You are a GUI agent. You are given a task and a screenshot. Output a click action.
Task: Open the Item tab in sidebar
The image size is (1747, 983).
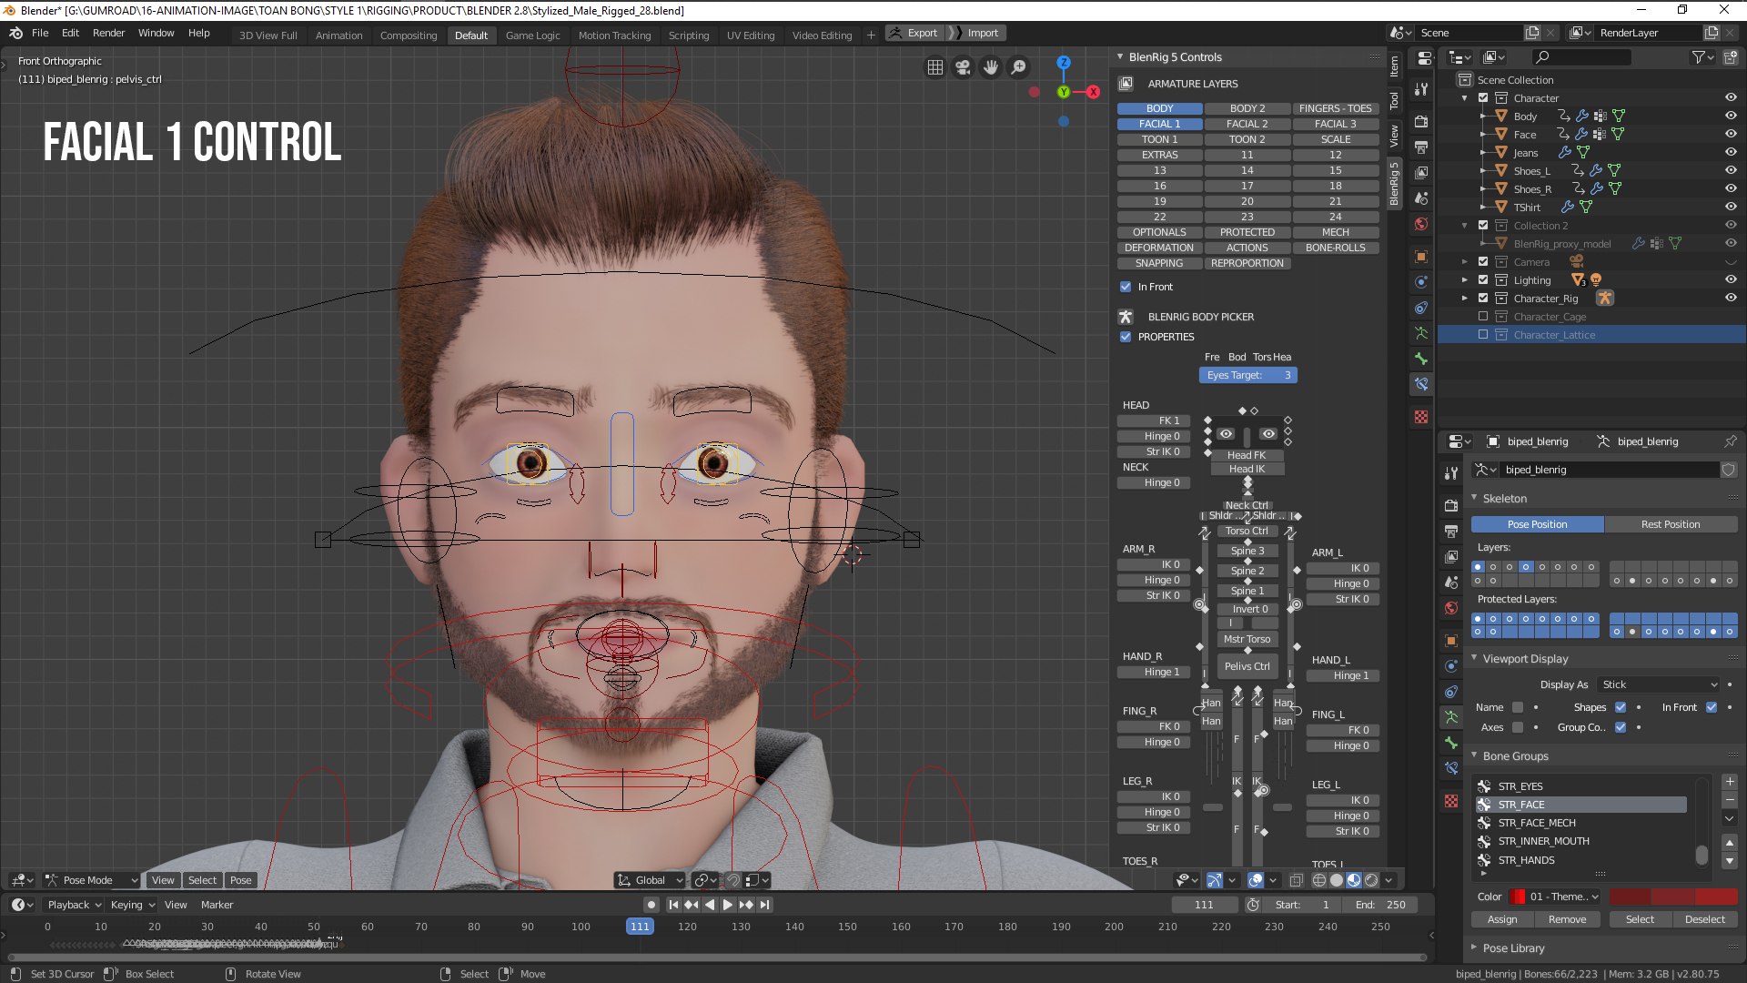(1394, 66)
